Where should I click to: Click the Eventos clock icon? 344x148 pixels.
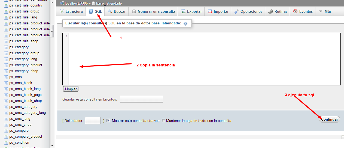click(x=295, y=12)
